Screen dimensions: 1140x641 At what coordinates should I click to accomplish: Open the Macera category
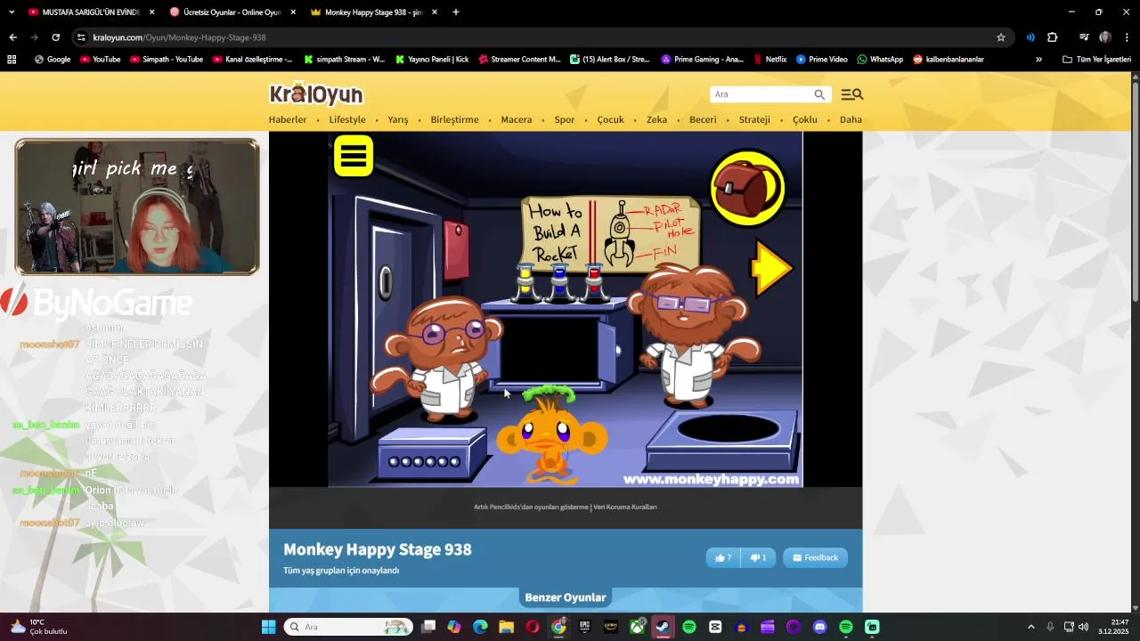click(x=516, y=119)
